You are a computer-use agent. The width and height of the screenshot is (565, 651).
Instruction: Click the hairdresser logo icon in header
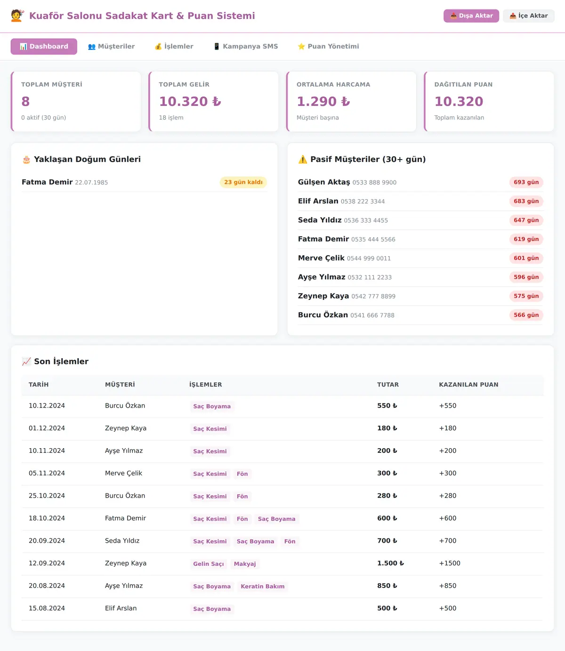(17, 16)
